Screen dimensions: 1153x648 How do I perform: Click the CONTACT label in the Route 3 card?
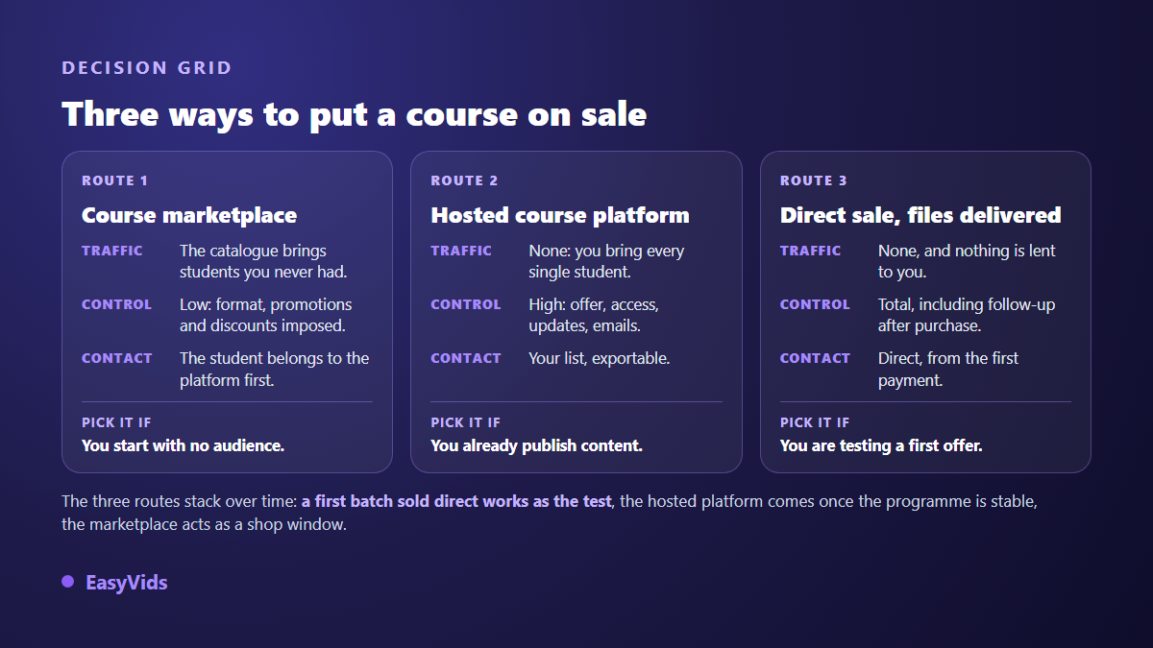[815, 358]
